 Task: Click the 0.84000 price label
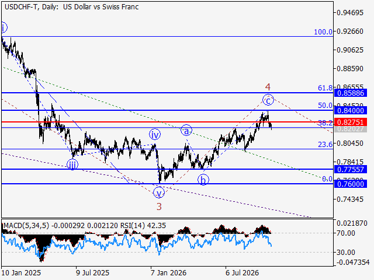click(x=351, y=110)
